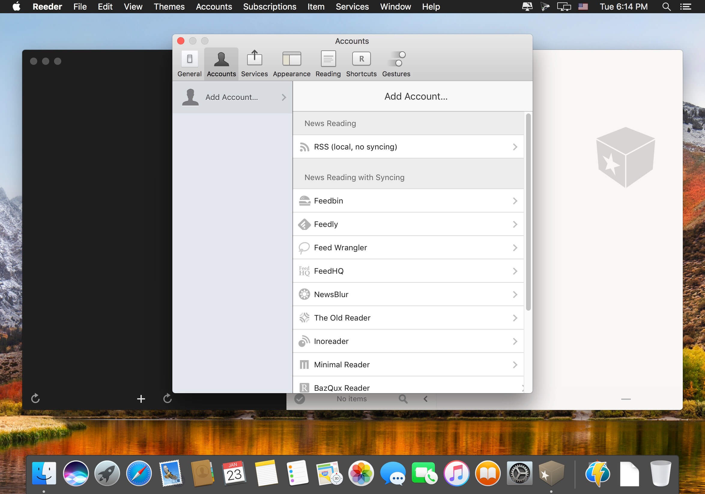The image size is (705, 494).
Task: Choose Feed Wrangler as account service
Action: 408,248
